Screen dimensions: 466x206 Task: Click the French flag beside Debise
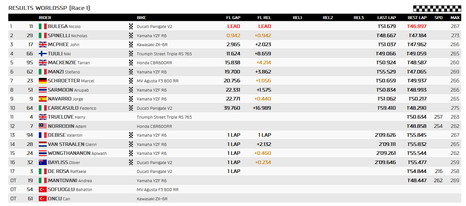(x=43, y=135)
